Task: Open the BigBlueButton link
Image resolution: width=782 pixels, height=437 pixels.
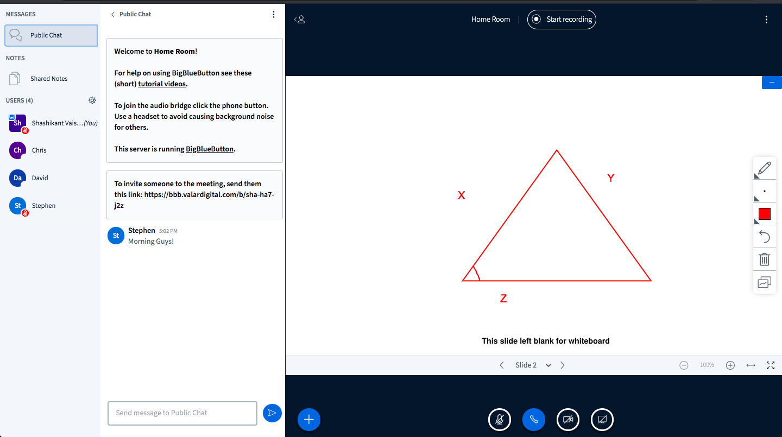Action: tap(210, 149)
